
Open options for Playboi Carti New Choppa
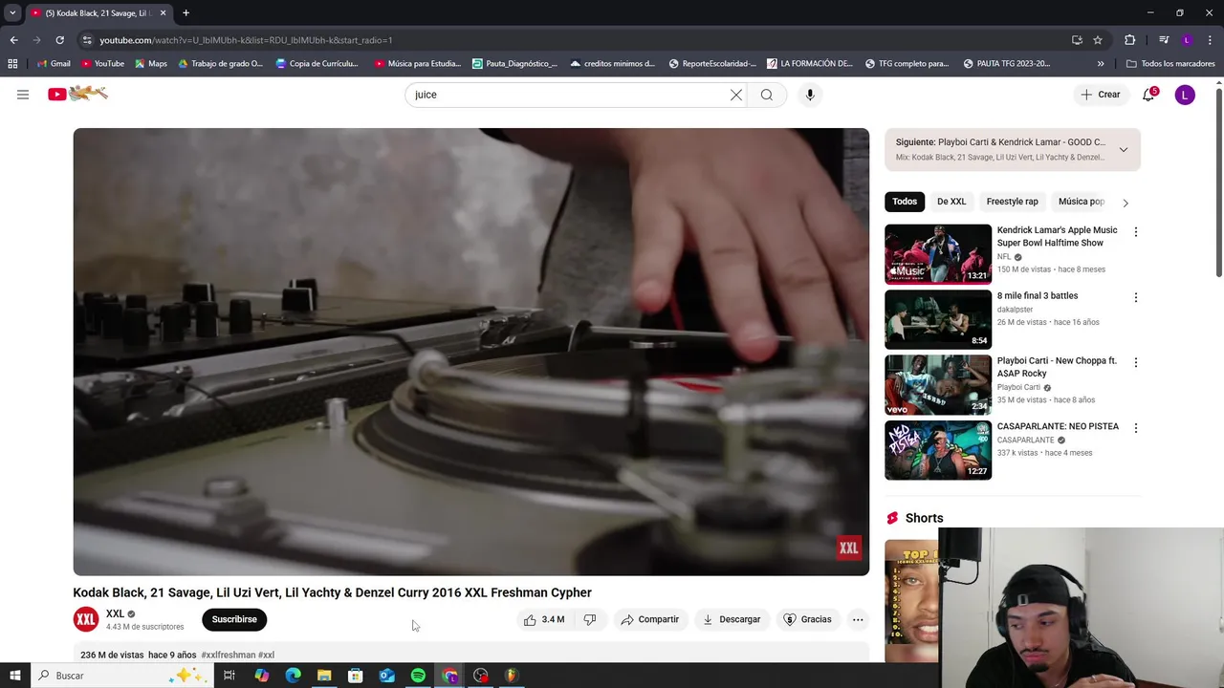tap(1136, 362)
